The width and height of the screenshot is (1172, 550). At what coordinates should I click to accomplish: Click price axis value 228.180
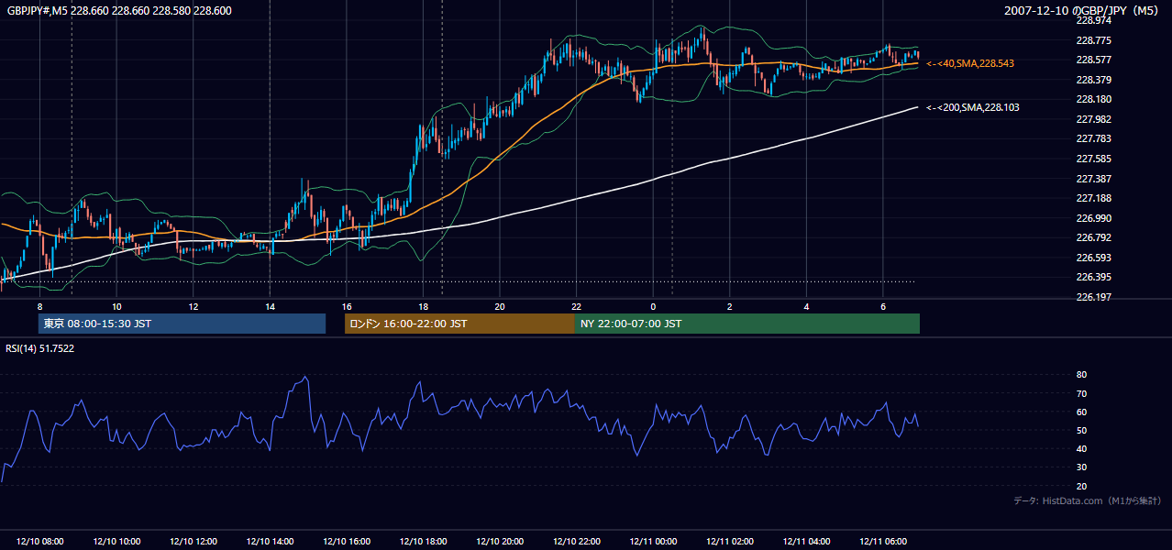tap(1094, 99)
